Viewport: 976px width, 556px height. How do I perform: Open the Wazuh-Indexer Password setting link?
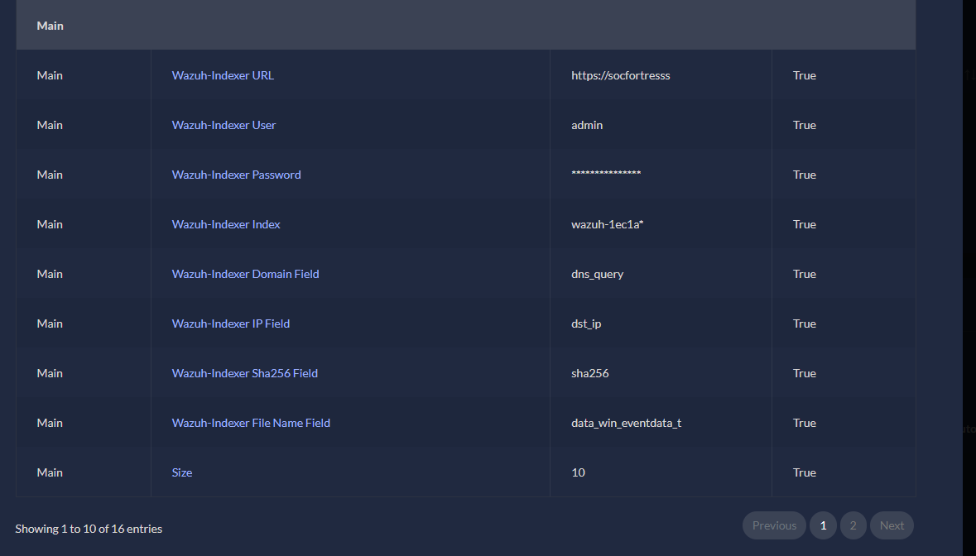[x=236, y=175]
